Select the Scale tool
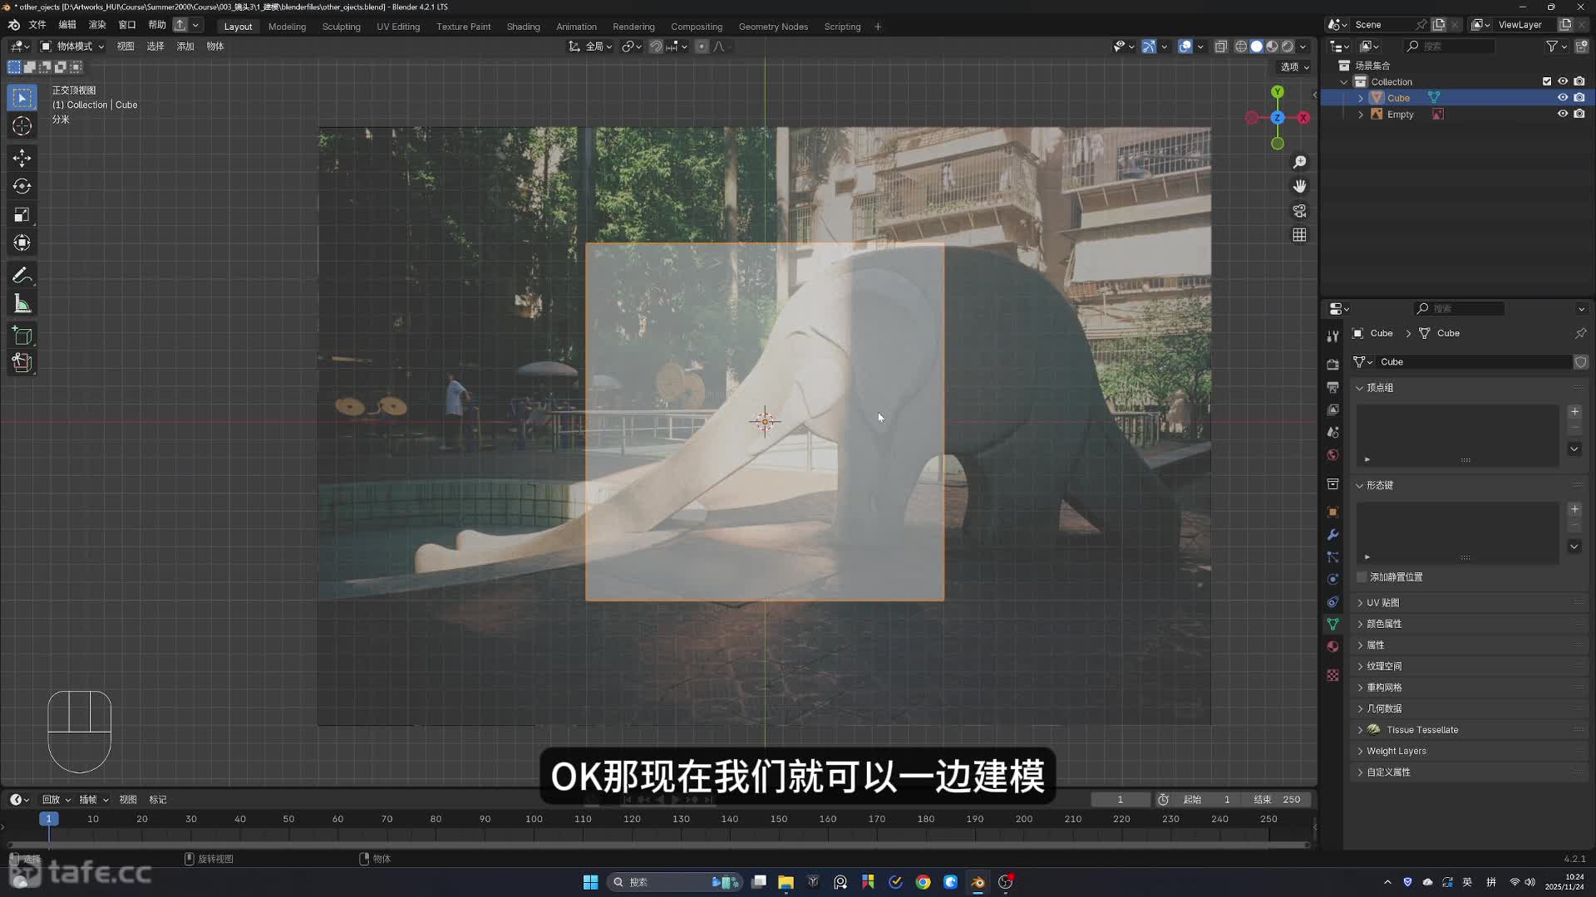The height and width of the screenshot is (897, 1596). [22, 215]
